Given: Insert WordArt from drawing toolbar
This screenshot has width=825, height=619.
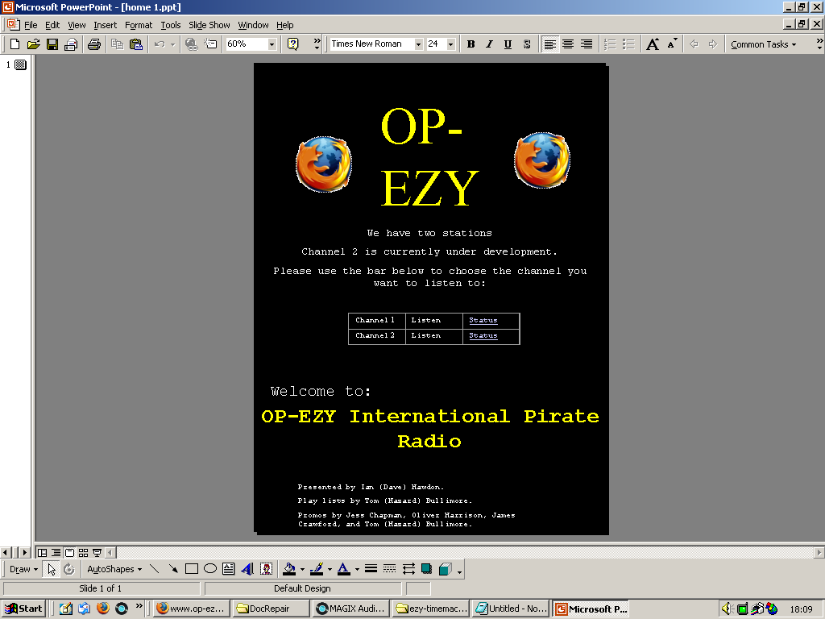Looking at the screenshot, I should point(247,569).
